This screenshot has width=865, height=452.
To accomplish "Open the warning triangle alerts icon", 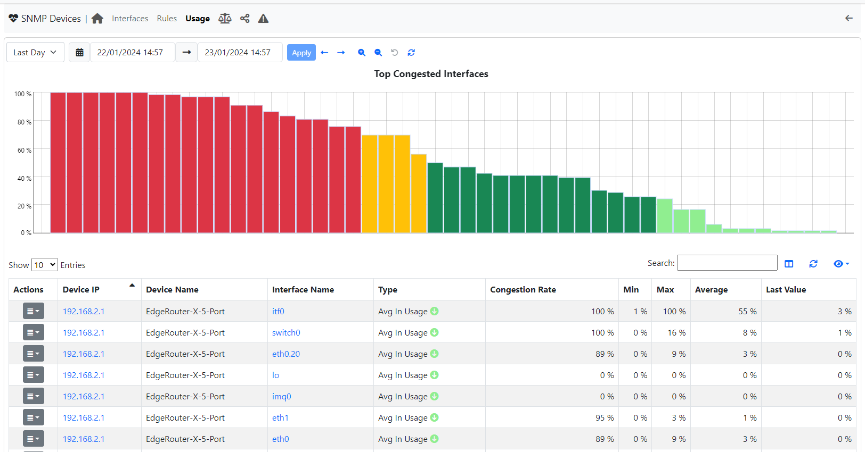I will point(263,19).
